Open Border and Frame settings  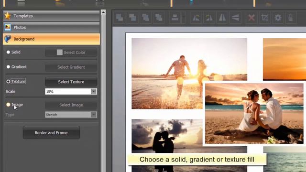(x=51, y=133)
